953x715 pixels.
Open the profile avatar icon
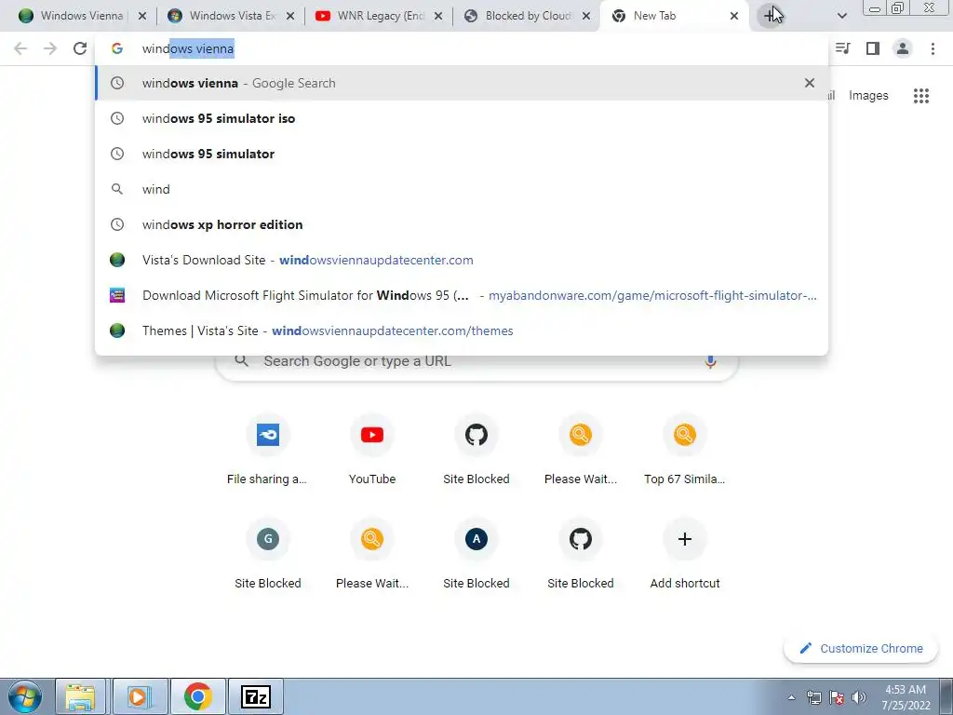(x=903, y=48)
